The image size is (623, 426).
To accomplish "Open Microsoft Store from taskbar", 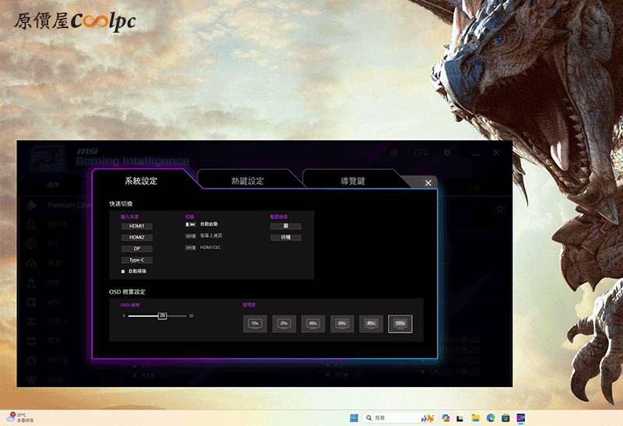I will pyautogui.click(x=505, y=418).
